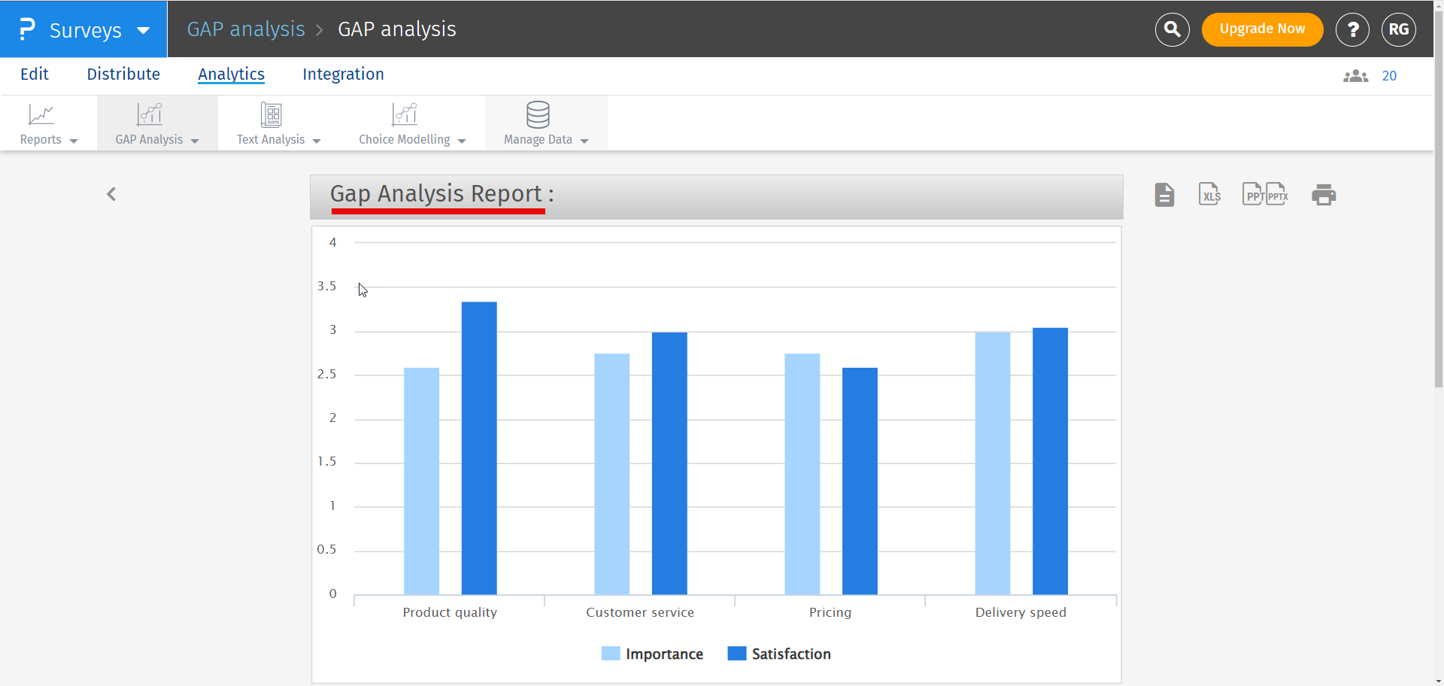Click the respondents people icon
Viewport: 1444px width, 686px height.
pos(1355,76)
